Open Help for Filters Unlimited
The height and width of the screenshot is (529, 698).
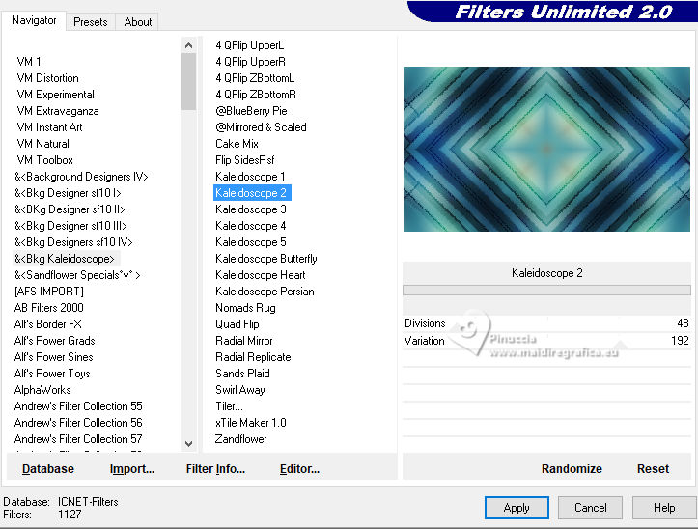pos(664,508)
